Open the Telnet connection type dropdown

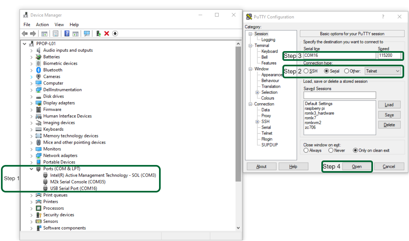point(383,71)
